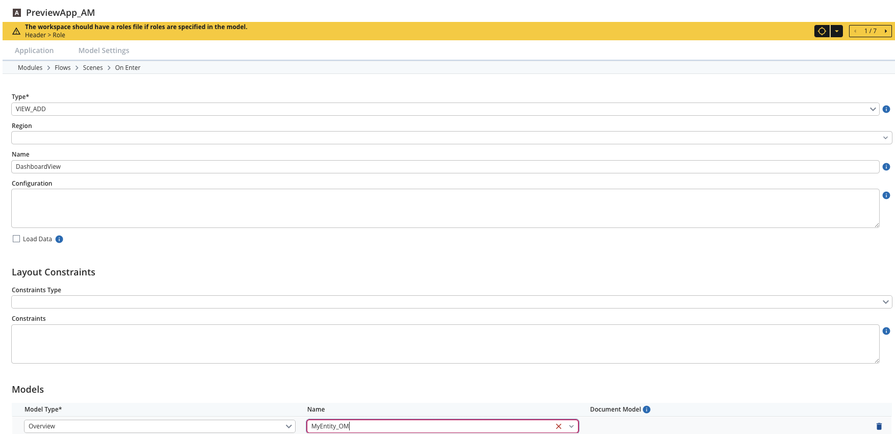This screenshot has width=895, height=434.
Task: Navigate to Scenes in breadcrumb
Action: (93, 68)
